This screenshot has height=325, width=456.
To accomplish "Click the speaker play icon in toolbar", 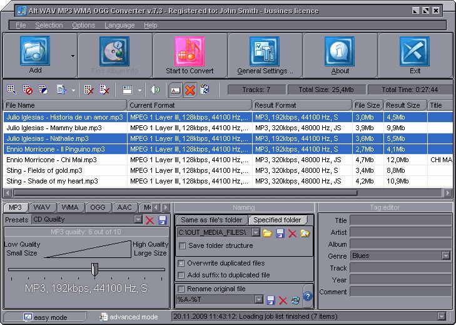I will (x=155, y=90).
